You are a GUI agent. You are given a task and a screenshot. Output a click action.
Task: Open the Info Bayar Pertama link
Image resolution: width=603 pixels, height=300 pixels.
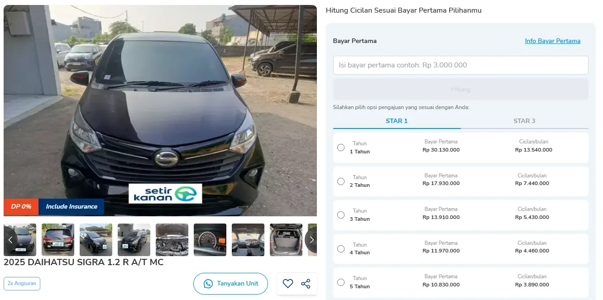pyautogui.click(x=552, y=41)
